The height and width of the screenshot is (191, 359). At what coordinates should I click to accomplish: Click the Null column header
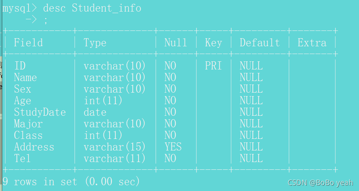176,43
